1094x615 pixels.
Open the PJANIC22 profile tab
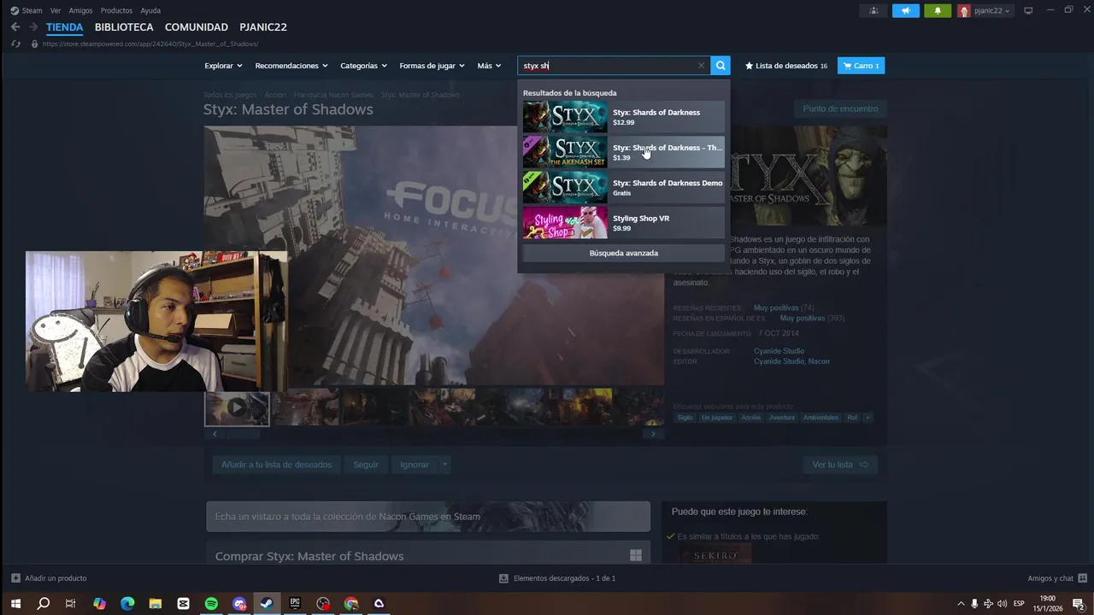263,27
